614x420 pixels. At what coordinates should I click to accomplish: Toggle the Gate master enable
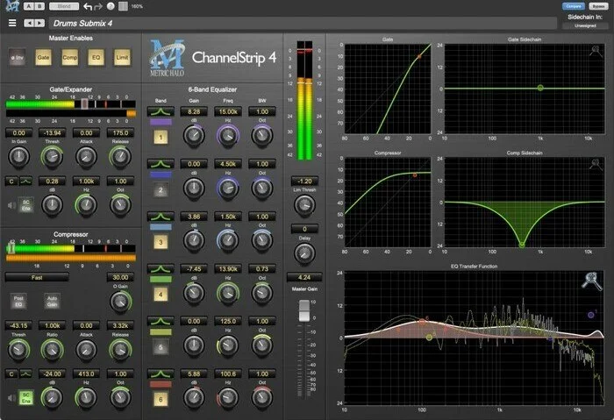[43, 58]
